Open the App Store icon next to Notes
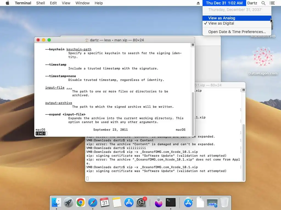 pos(129,202)
